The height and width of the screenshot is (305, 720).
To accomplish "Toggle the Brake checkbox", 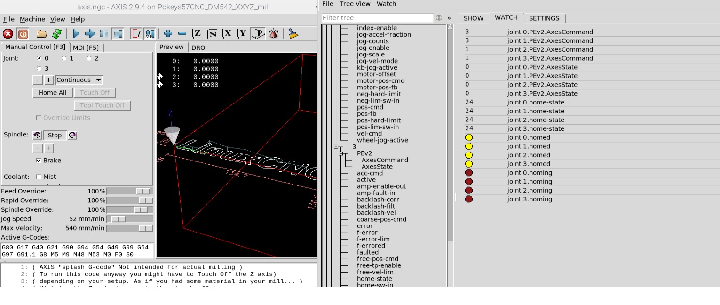I will click(39, 161).
